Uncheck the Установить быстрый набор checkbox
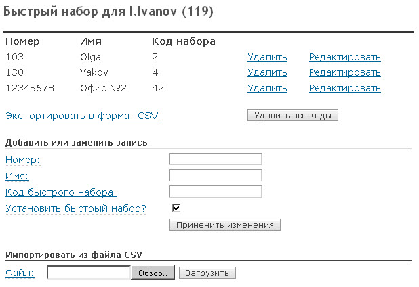 [x=176, y=208]
